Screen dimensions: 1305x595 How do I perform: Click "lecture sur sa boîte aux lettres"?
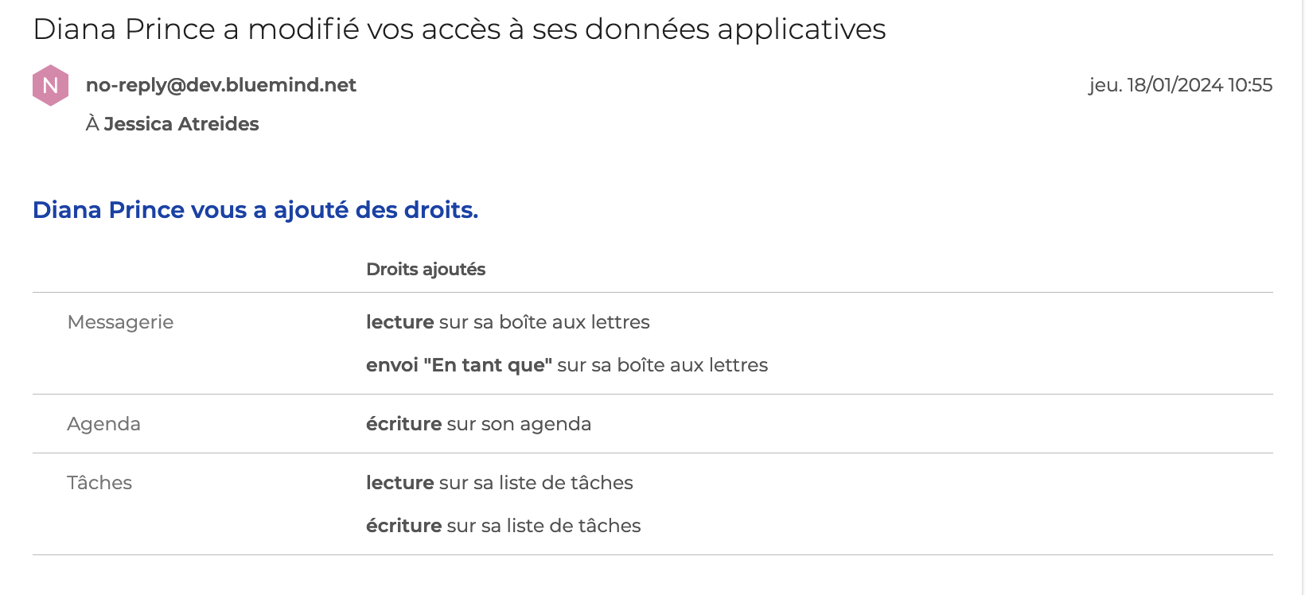508,322
